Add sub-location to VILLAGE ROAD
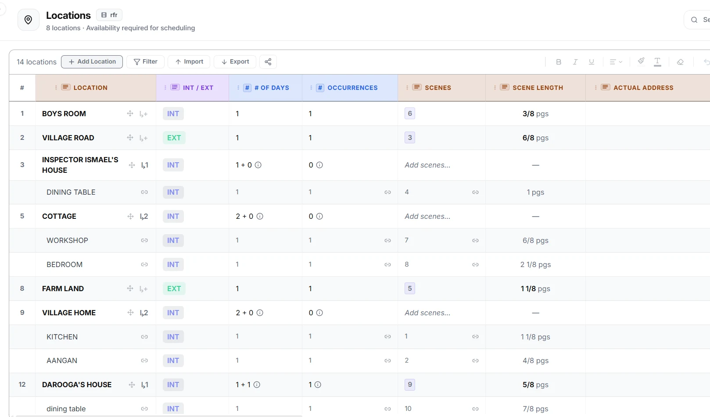Image resolution: width=710 pixels, height=417 pixels. point(143,138)
